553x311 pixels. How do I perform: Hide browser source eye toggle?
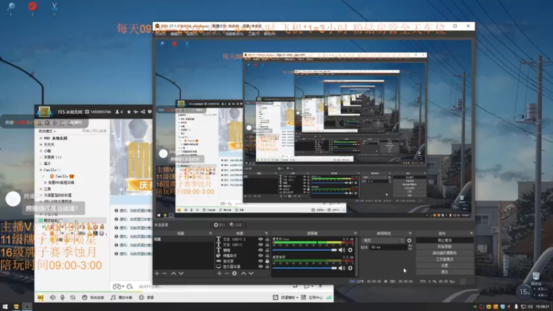tap(261, 255)
